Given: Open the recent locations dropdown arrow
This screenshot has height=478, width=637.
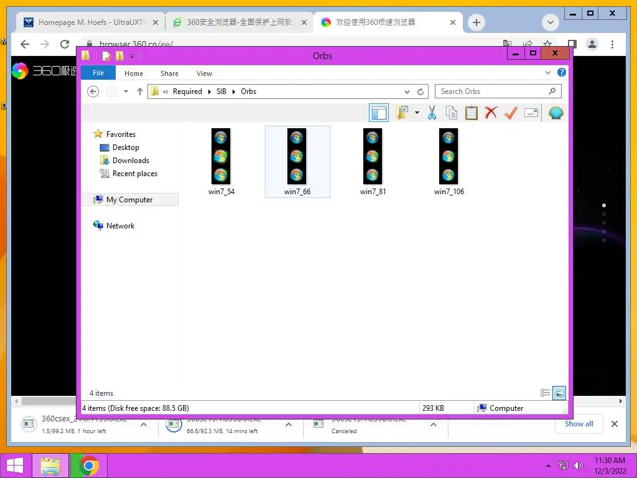Looking at the screenshot, I should (126, 91).
